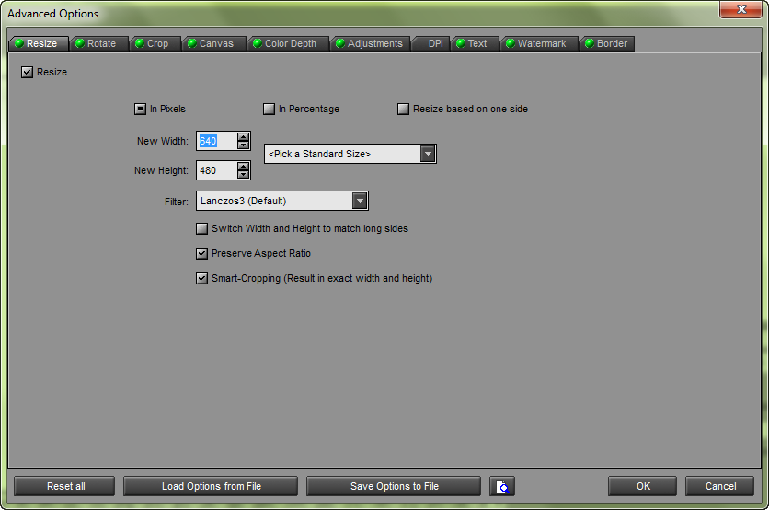Click the Reset all button
769x510 pixels.
pos(64,486)
